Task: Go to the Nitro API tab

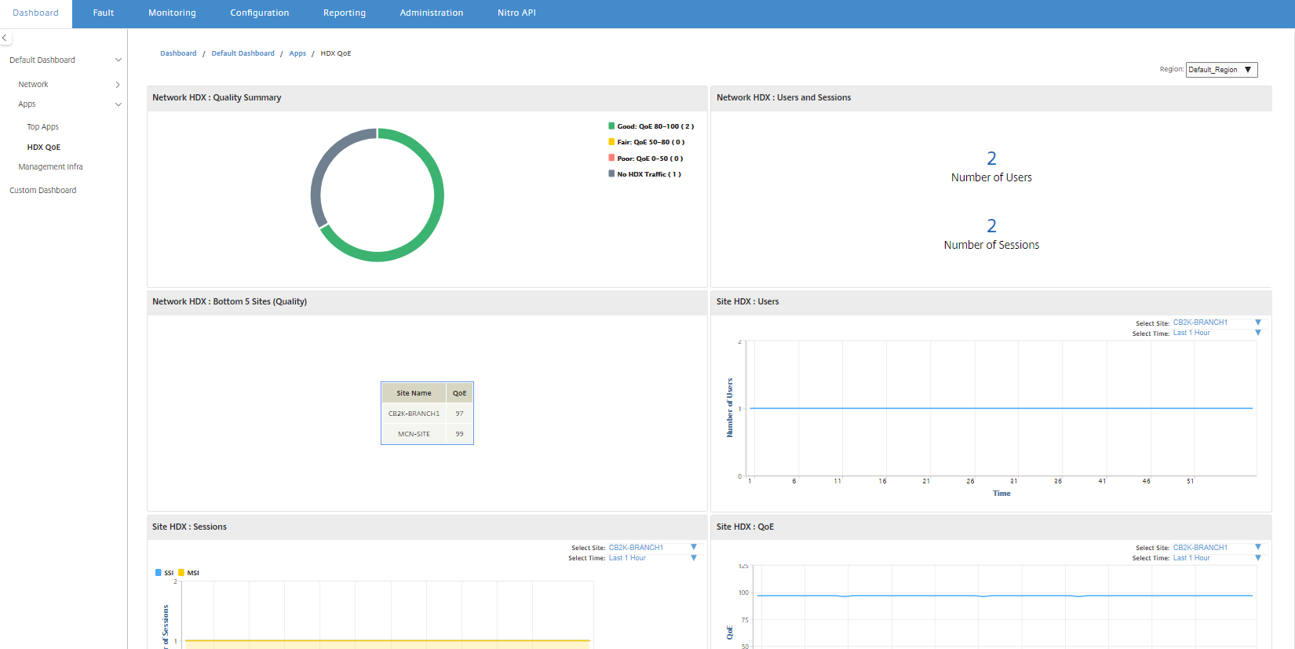Action: [x=516, y=13]
